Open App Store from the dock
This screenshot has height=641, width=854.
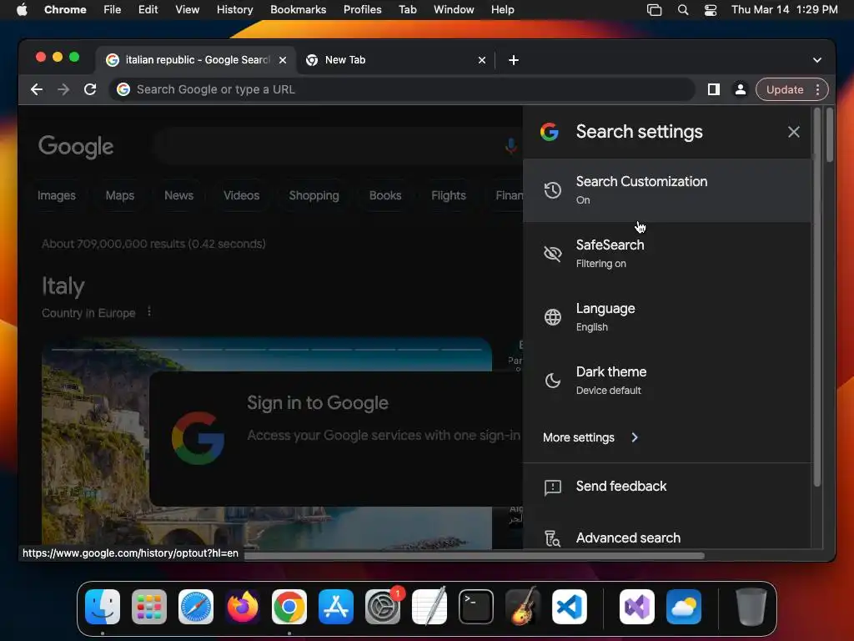(x=335, y=606)
